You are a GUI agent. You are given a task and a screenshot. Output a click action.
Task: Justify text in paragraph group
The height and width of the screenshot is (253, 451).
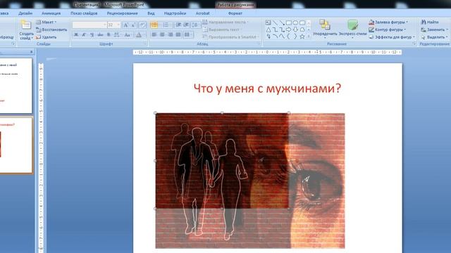click(178, 34)
